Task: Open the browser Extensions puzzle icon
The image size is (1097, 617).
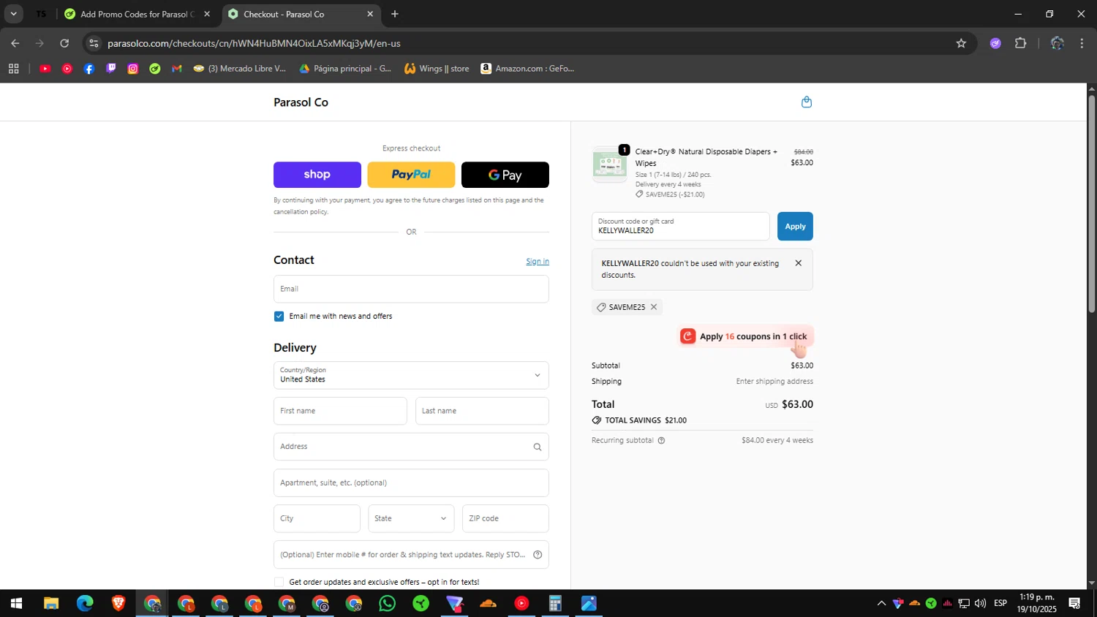Action: [1021, 43]
